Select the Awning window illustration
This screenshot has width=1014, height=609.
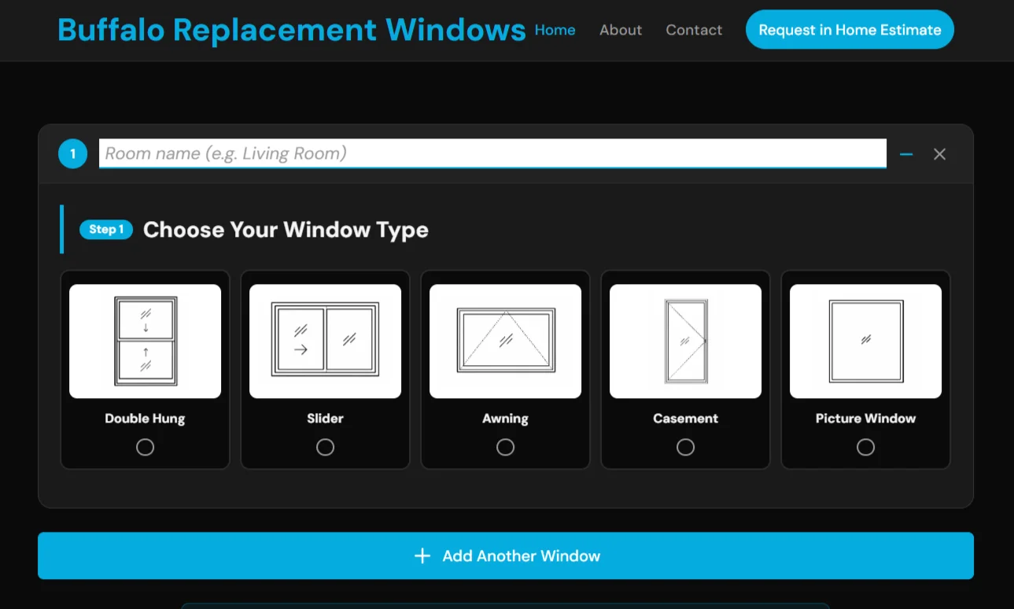point(505,341)
